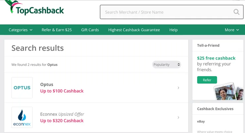
Task: Click the Econnex merchant logo
Action: coord(22,117)
